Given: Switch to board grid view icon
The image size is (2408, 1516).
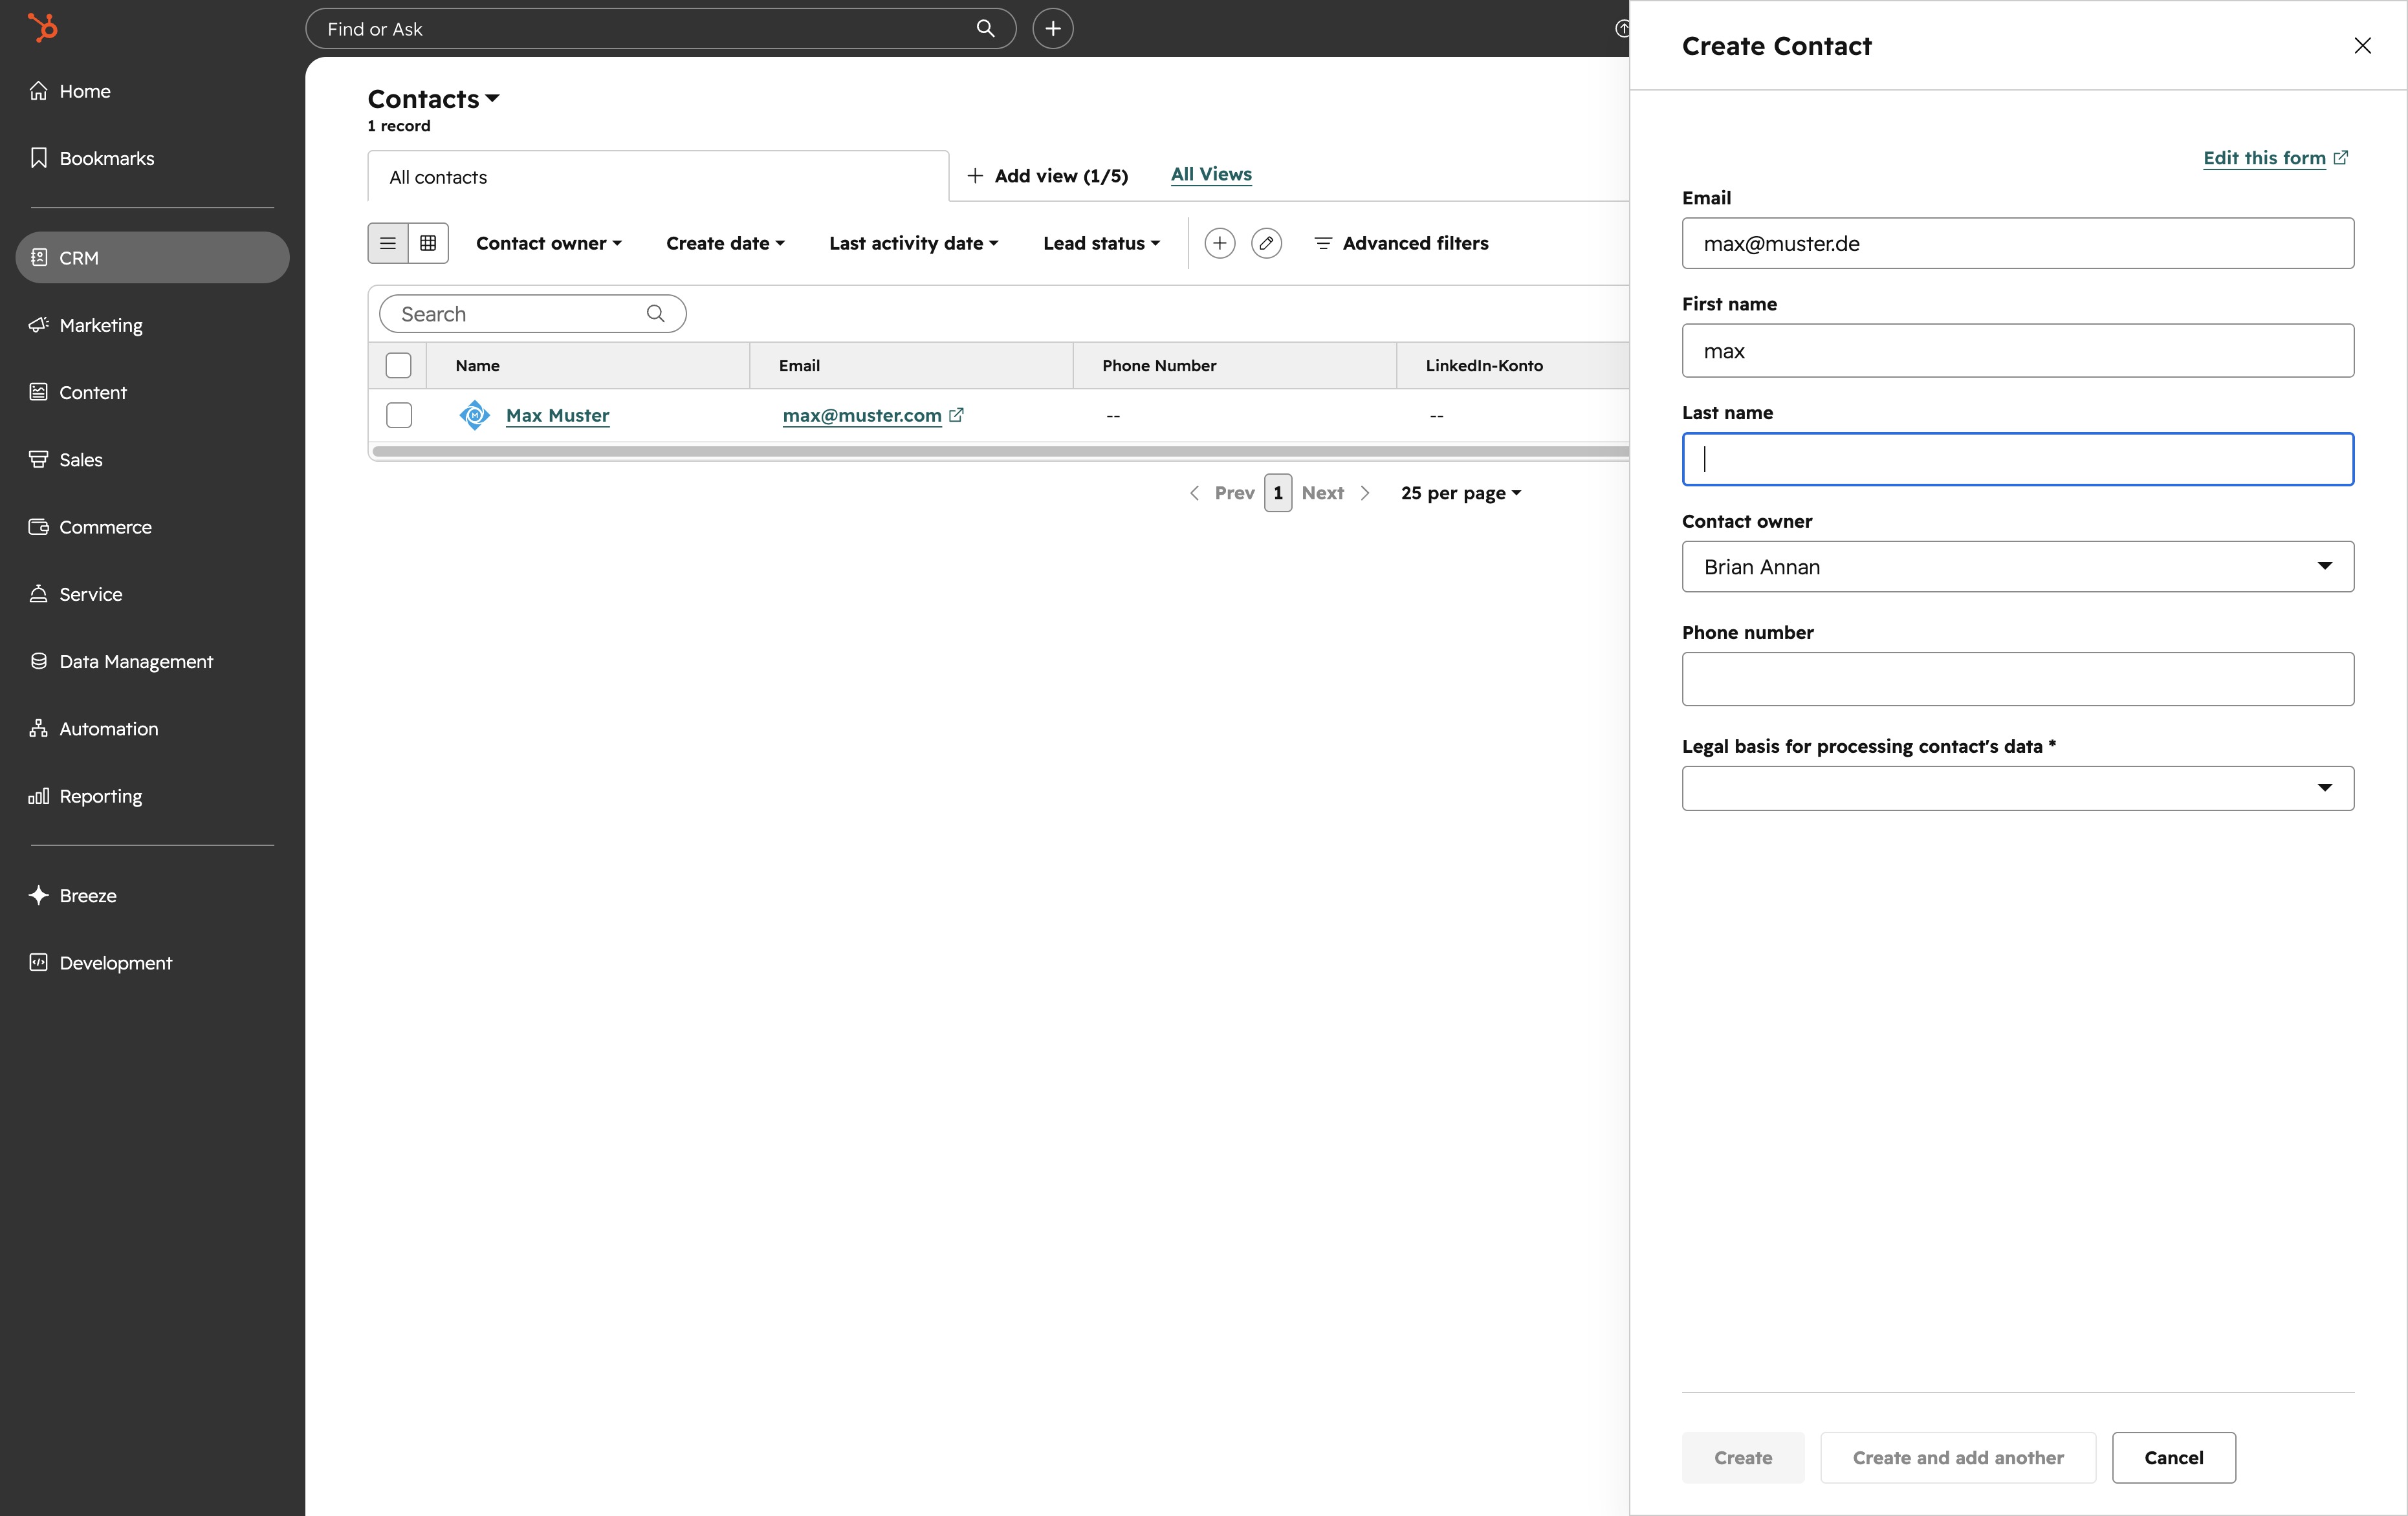Looking at the screenshot, I should coord(428,243).
